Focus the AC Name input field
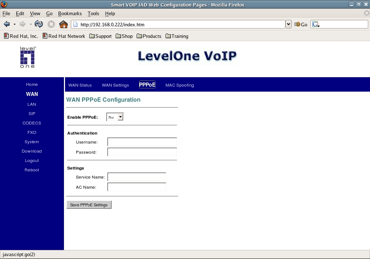The image size is (370, 259). click(137, 187)
